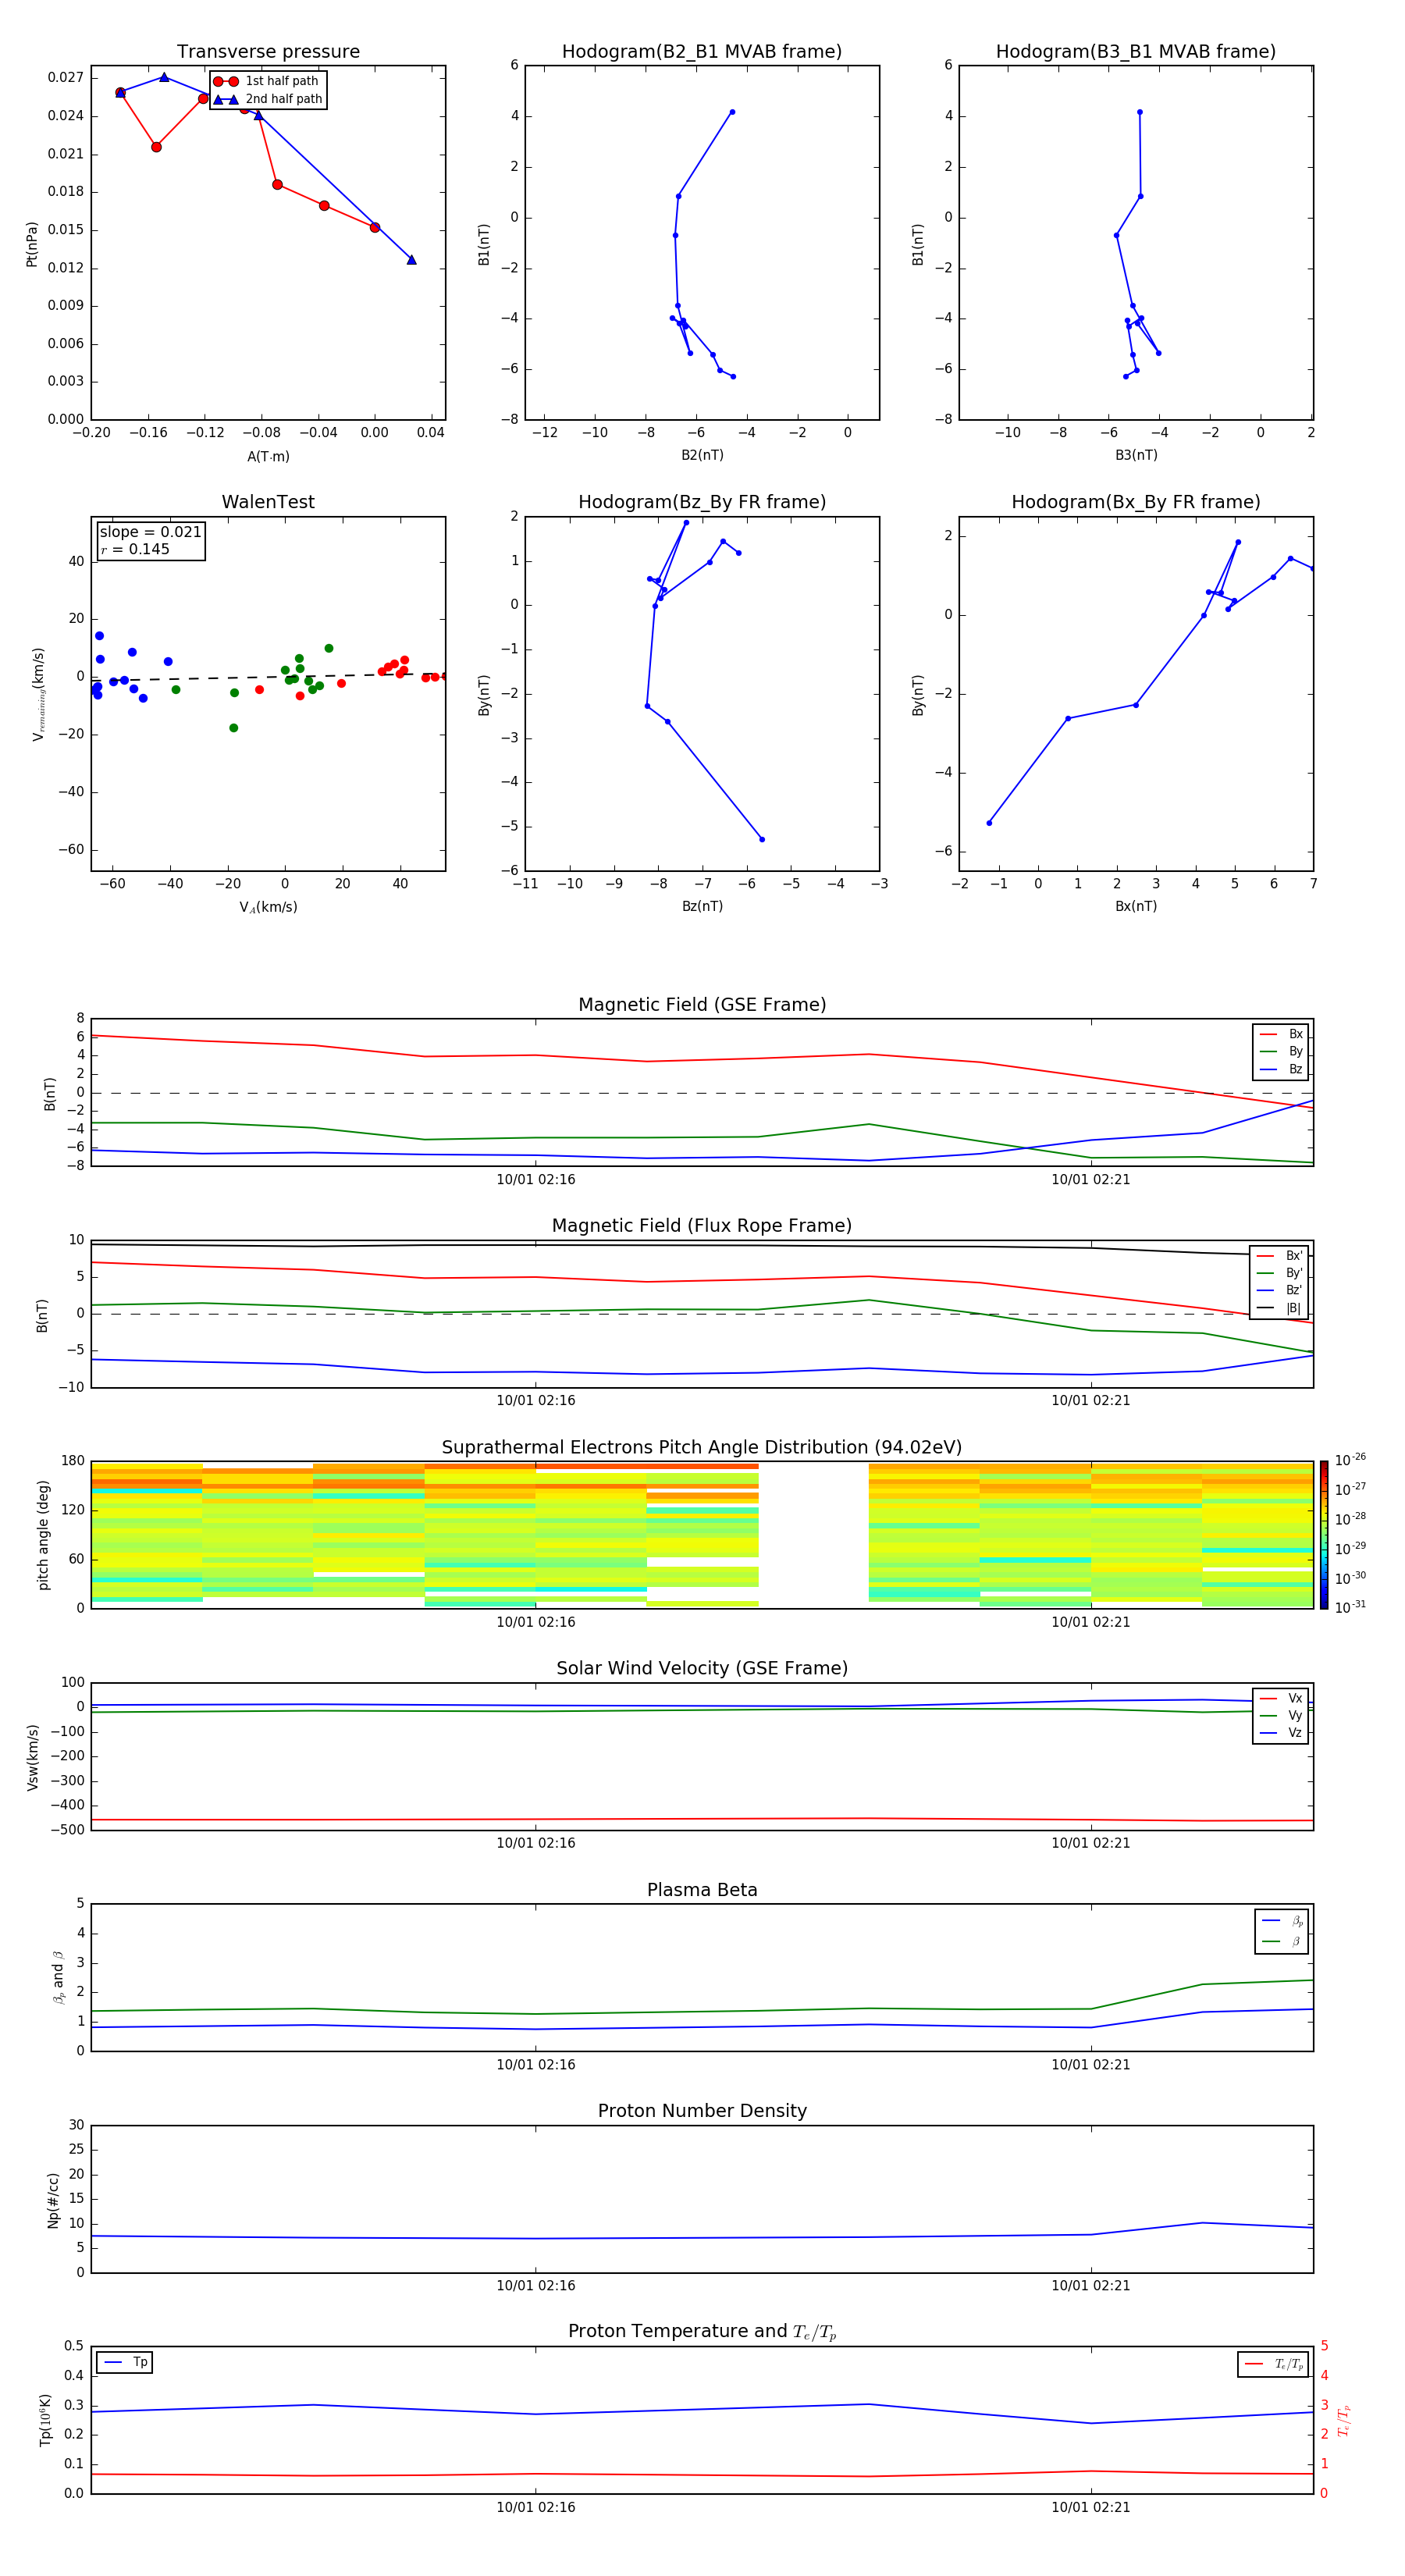The width and height of the screenshot is (1405, 2576).
Task: Click the 'pitch angle (deg)' axis label
Action: point(43,1536)
